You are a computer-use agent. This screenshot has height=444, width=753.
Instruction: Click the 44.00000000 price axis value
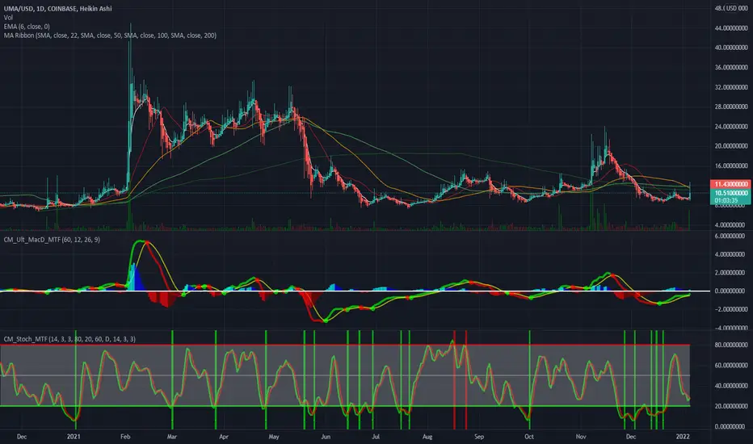[x=731, y=28]
